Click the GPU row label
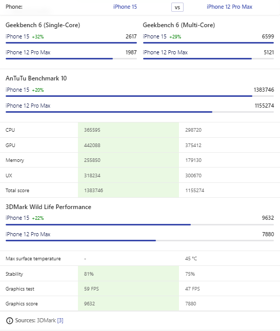This screenshot has height=331, width=280. point(10,145)
